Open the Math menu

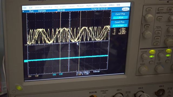[x=96, y=5]
